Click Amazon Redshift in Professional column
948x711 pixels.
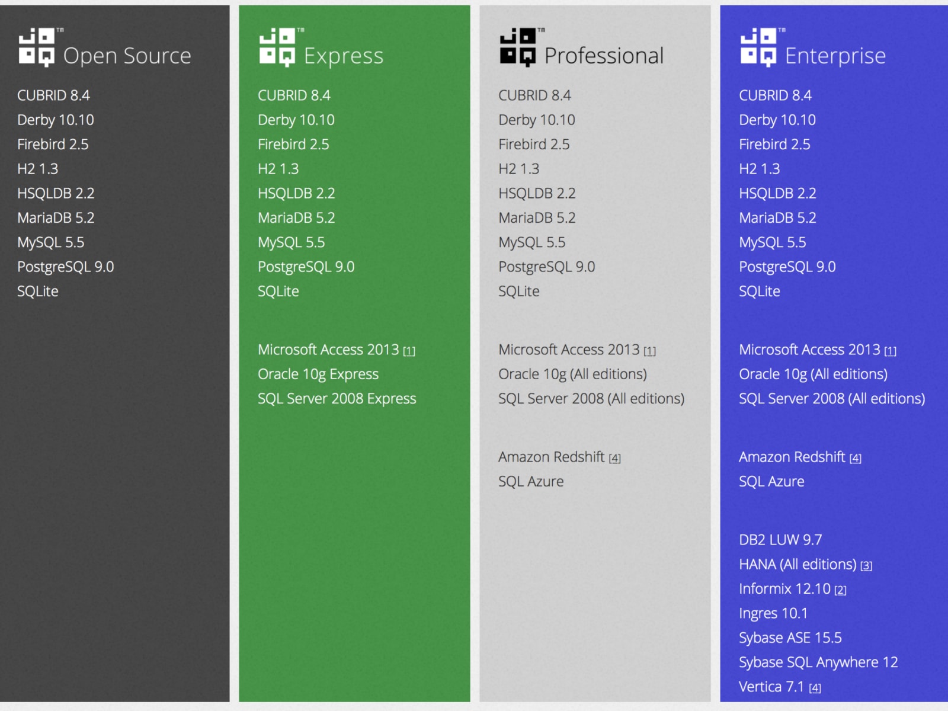(x=552, y=457)
